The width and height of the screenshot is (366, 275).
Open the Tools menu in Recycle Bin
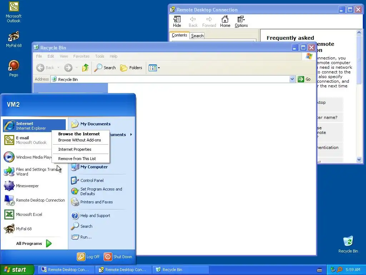99,56
